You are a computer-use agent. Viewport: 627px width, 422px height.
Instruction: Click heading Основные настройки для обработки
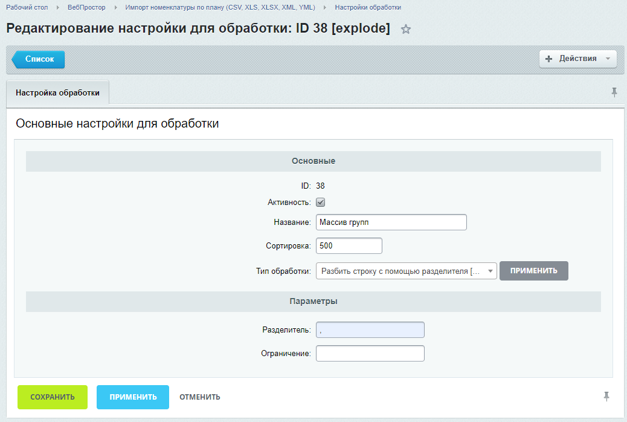tap(117, 123)
